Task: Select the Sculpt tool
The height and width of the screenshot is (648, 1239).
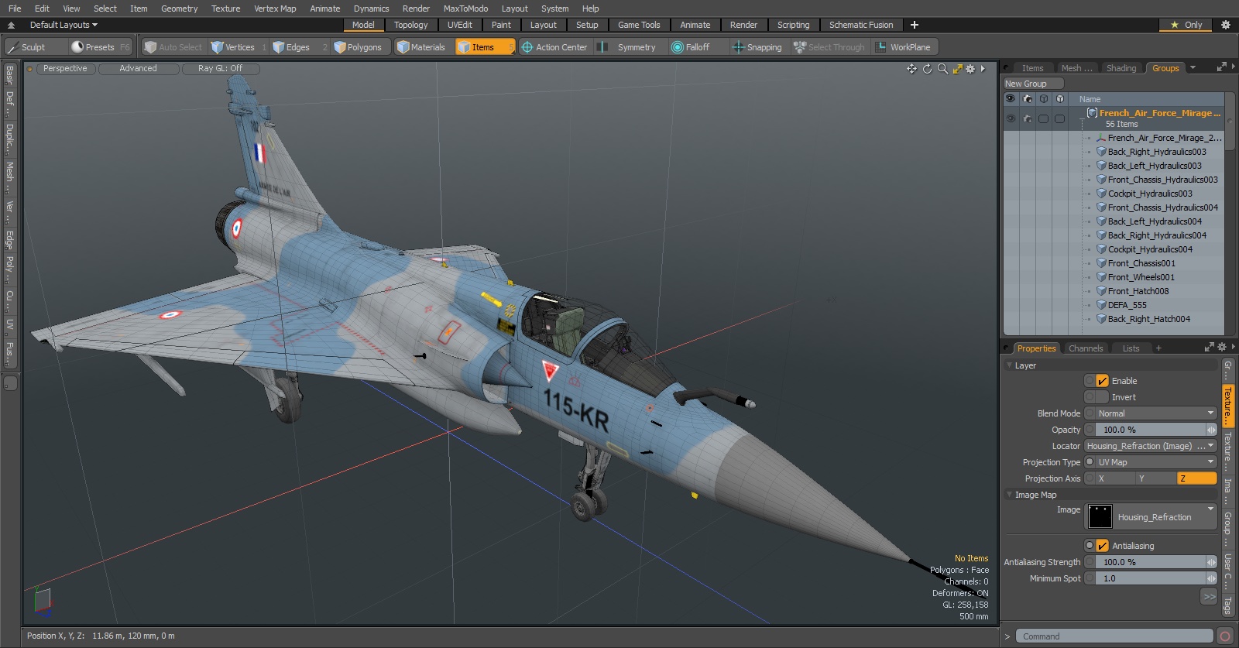Action: pos(35,47)
